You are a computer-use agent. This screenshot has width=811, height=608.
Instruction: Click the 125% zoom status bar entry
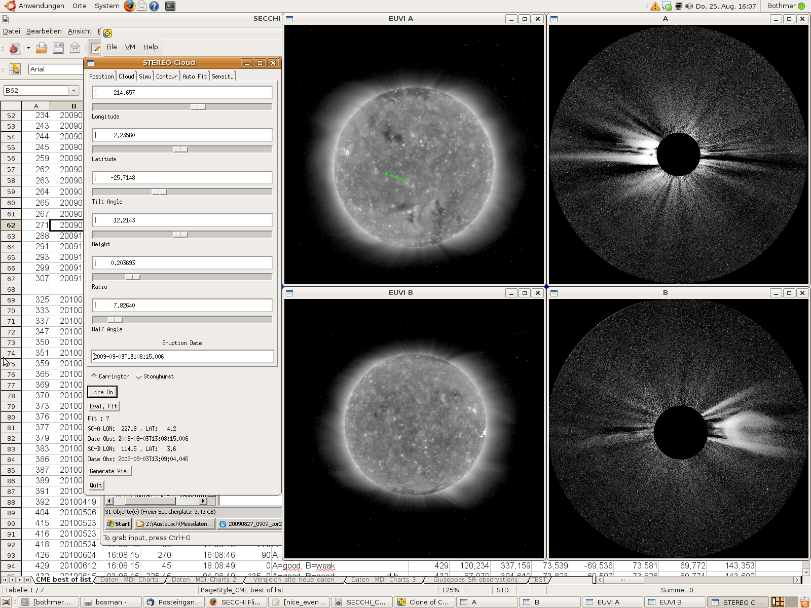pyautogui.click(x=450, y=590)
